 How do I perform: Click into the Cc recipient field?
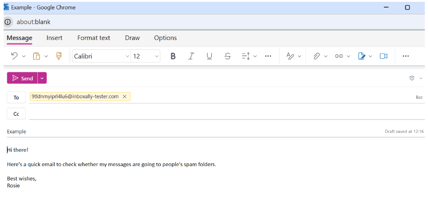(x=227, y=114)
